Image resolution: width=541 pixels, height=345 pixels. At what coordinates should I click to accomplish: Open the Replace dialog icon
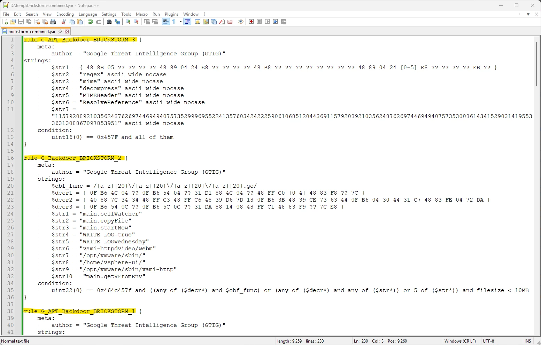point(117,22)
